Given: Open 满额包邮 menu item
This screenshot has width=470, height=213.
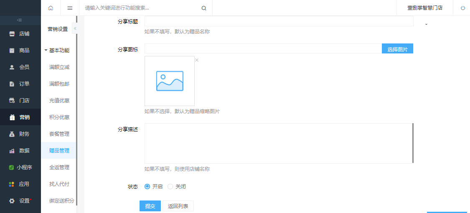Looking at the screenshot, I should click(59, 84).
